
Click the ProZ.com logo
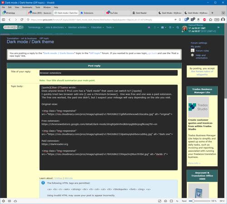click(13, 27)
